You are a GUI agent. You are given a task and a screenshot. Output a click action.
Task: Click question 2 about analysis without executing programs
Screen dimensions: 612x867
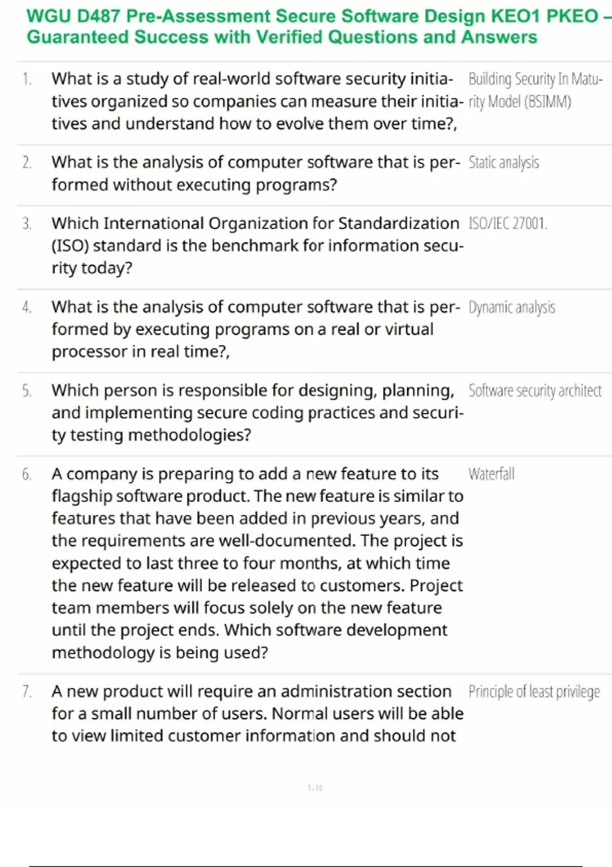[255, 173]
